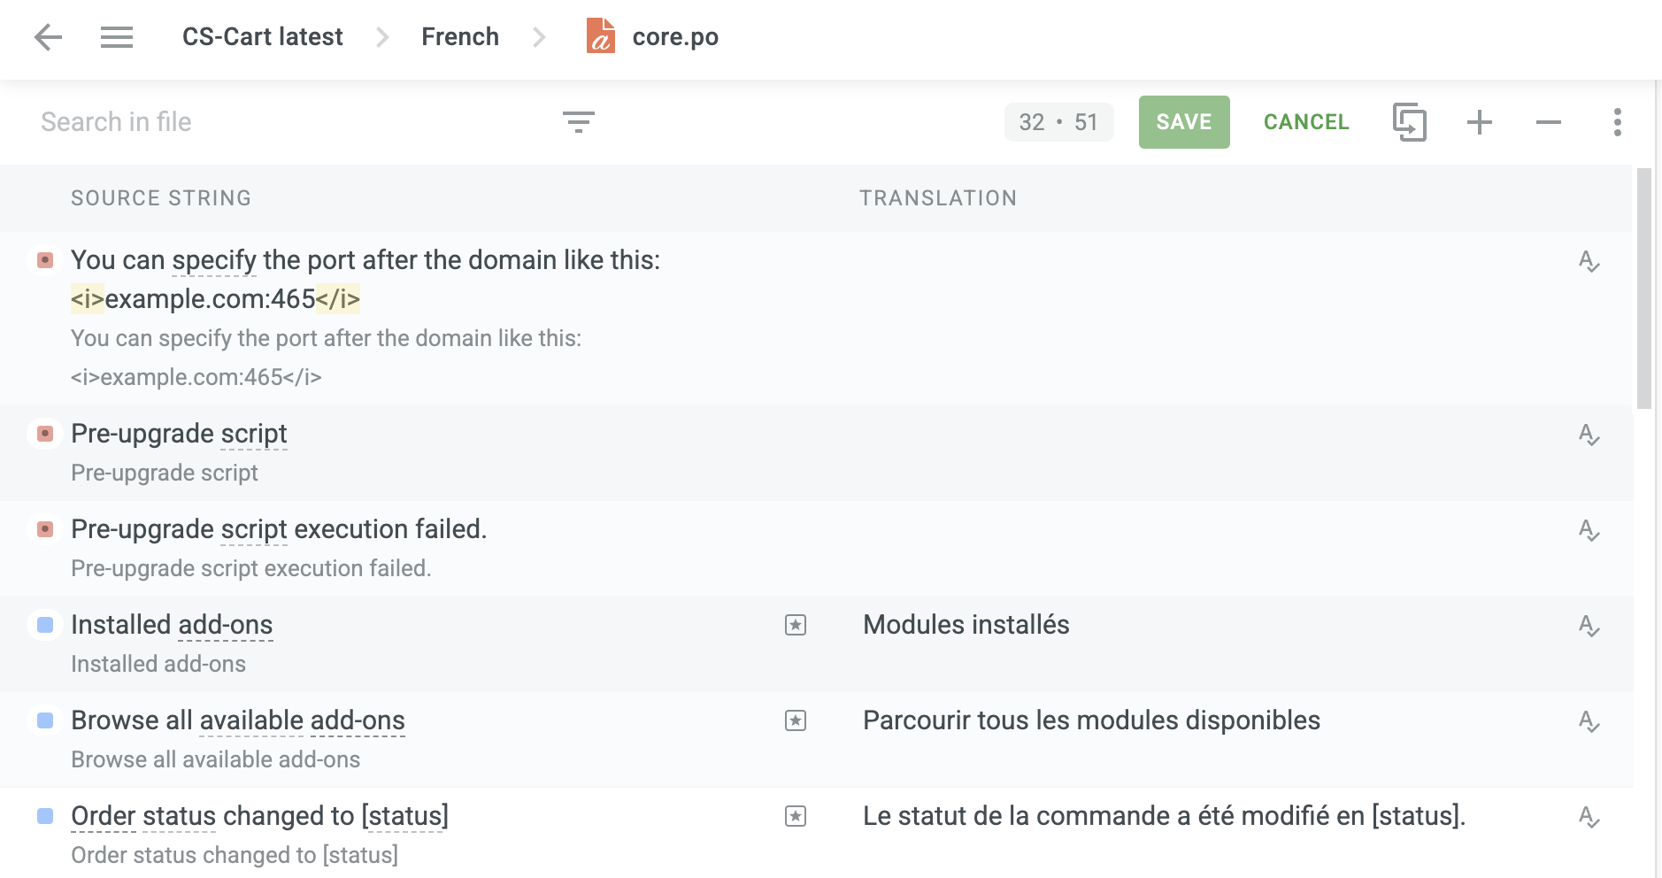
Task: Open the three-dot more options menu
Action: [1618, 122]
